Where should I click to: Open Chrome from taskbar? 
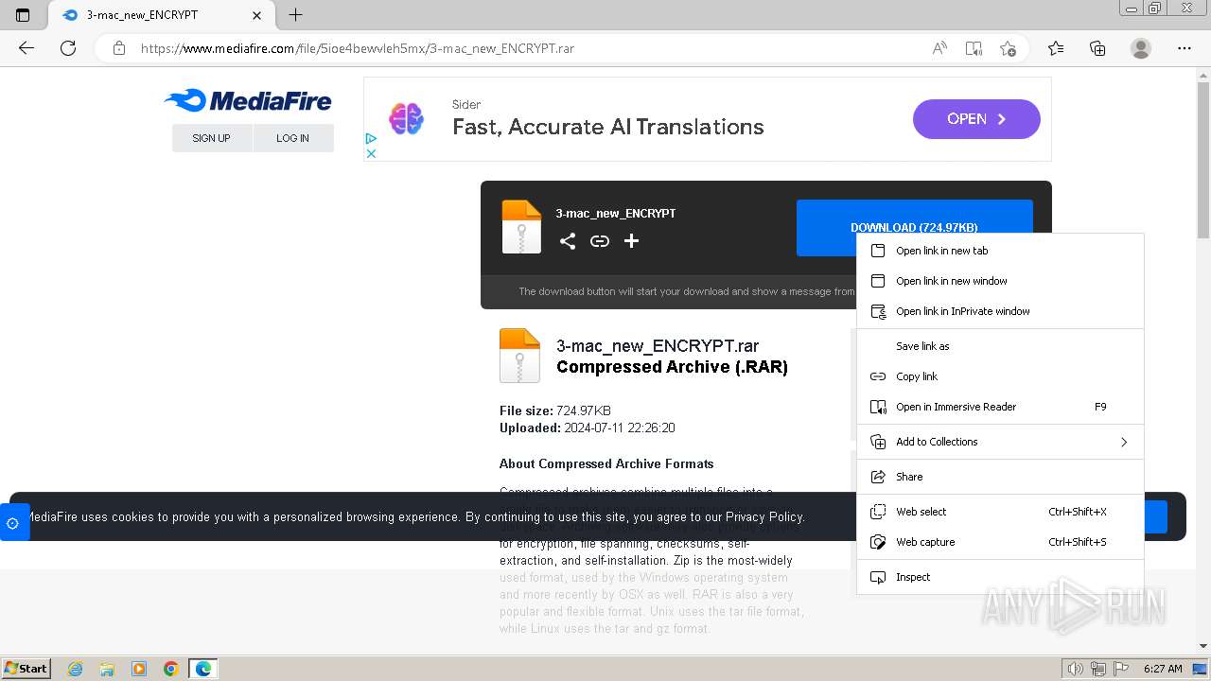pos(170,669)
